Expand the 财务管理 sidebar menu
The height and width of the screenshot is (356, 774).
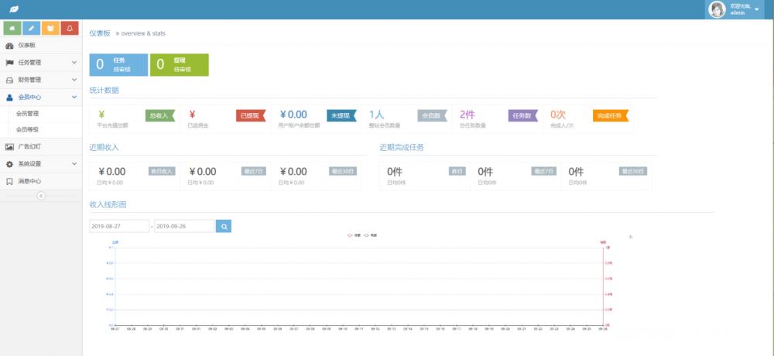[40, 80]
